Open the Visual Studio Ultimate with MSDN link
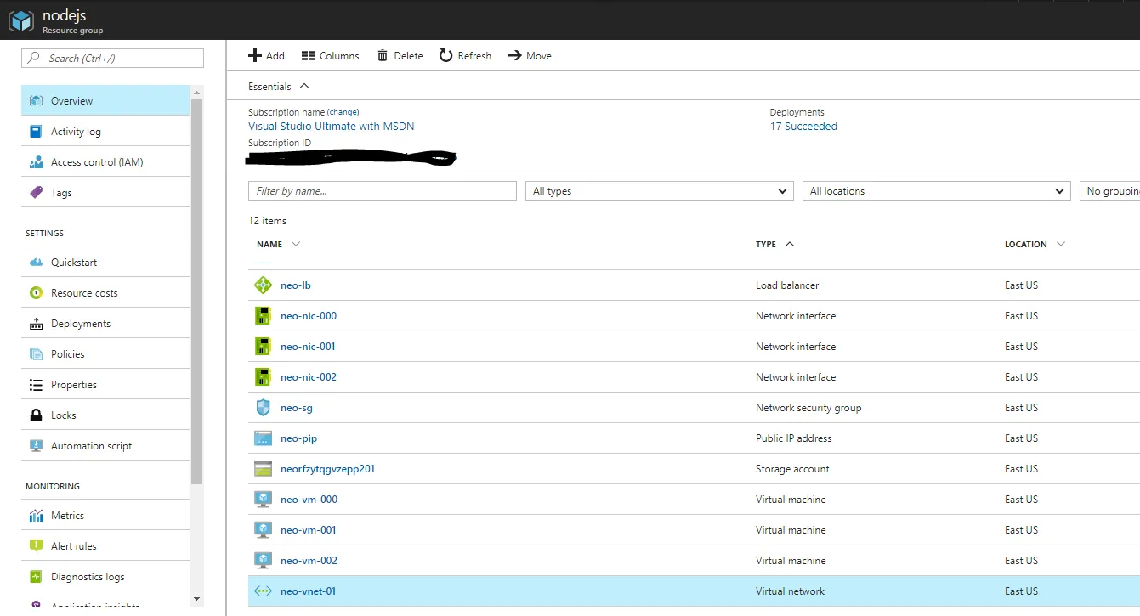Screen dimensions: 1140x616 coord(332,127)
